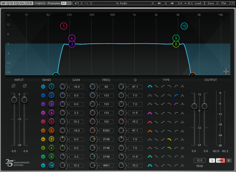Copy setup A to B
This screenshot has width=236, height=172.
click(x=185, y=3)
